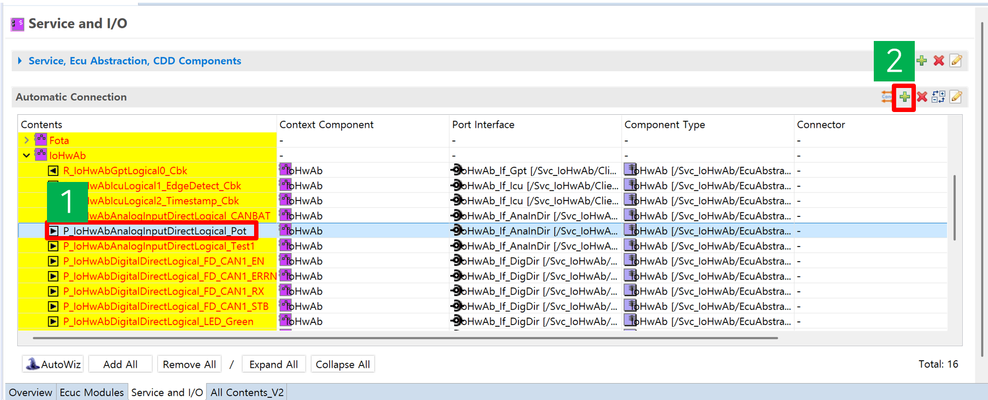Click the Expand All button
This screenshot has height=400, width=988.
click(273, 364)
